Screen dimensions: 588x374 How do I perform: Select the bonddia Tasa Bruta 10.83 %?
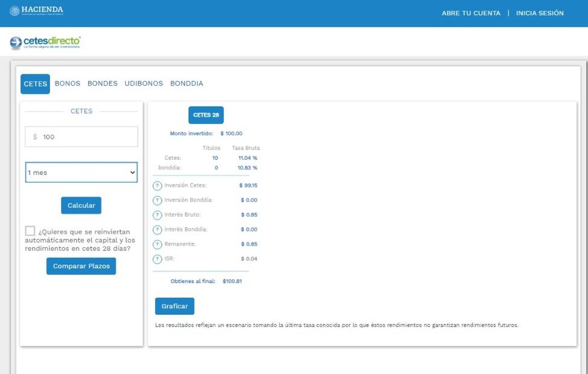click(248, 168)
